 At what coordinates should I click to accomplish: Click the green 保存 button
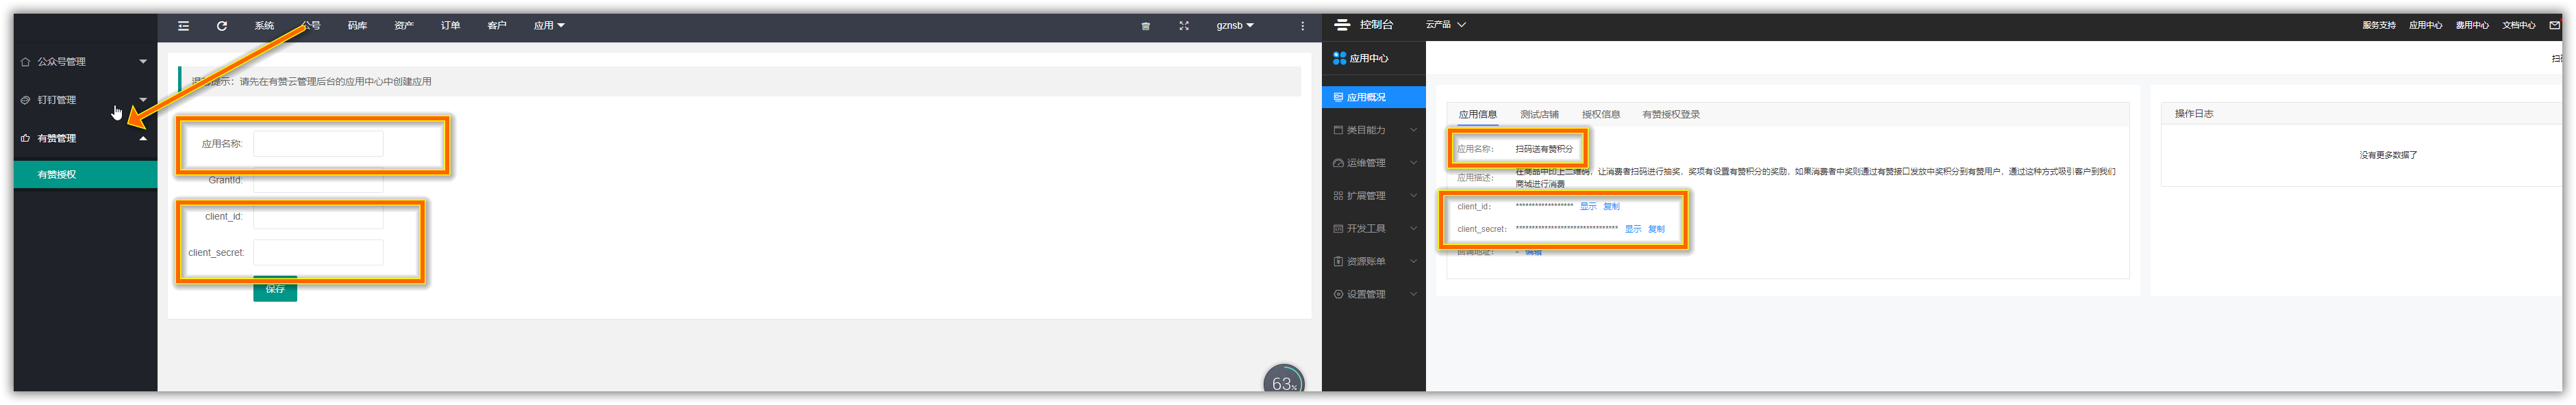[275, 289]
